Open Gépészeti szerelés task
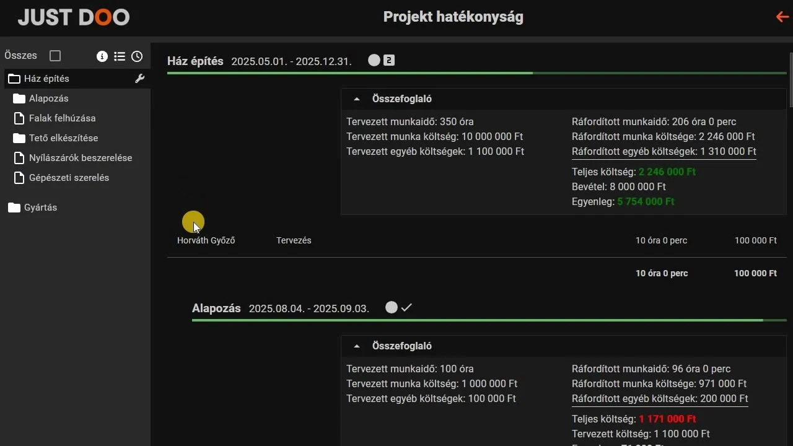Screen dimensions: 793x446 tap(69, 178)
